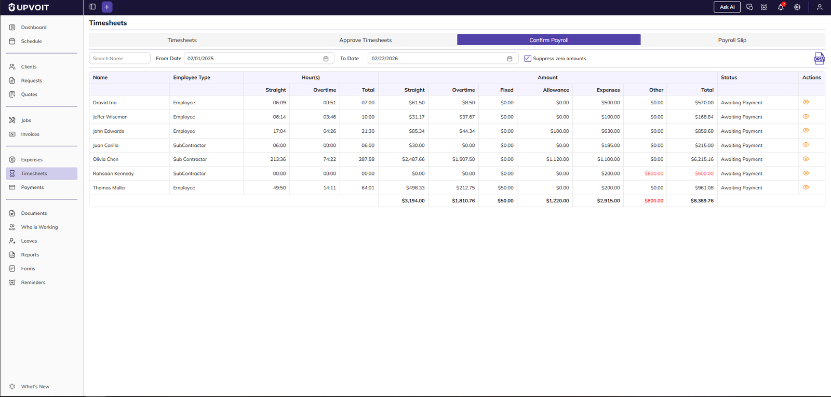Click Rahsaan Kennedy's red $800.00 Other amount

[x=654, y=174]
